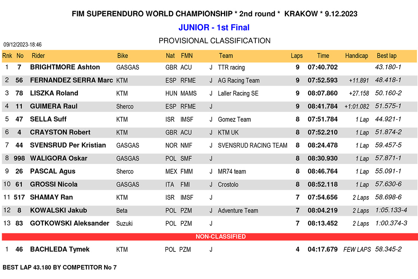Screen dimensions: 418x279
Task: Select the time 07:40.702
Action: coord(323,67)
